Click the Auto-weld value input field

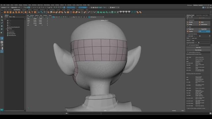point(195,36)
